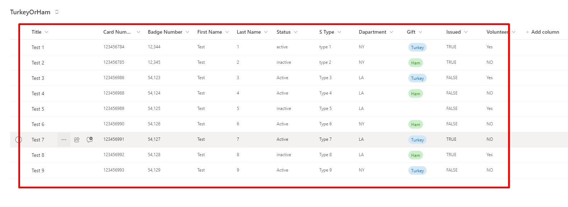The width and height of the screenshot is (568, 207).
Task: Click the small icon beside the TurkeyOrHam title
Action: 57,12
